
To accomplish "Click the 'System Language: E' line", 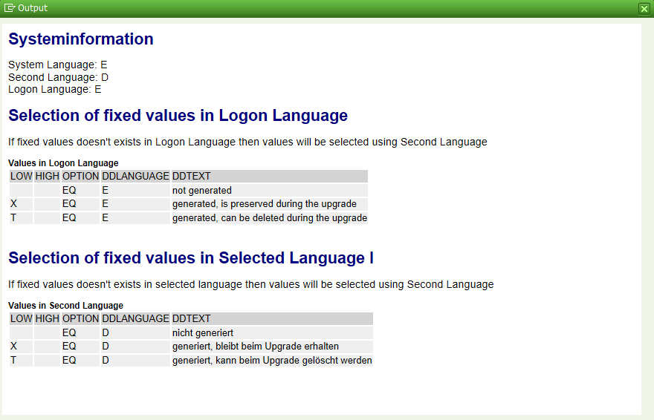I will (x=57, y=65).
